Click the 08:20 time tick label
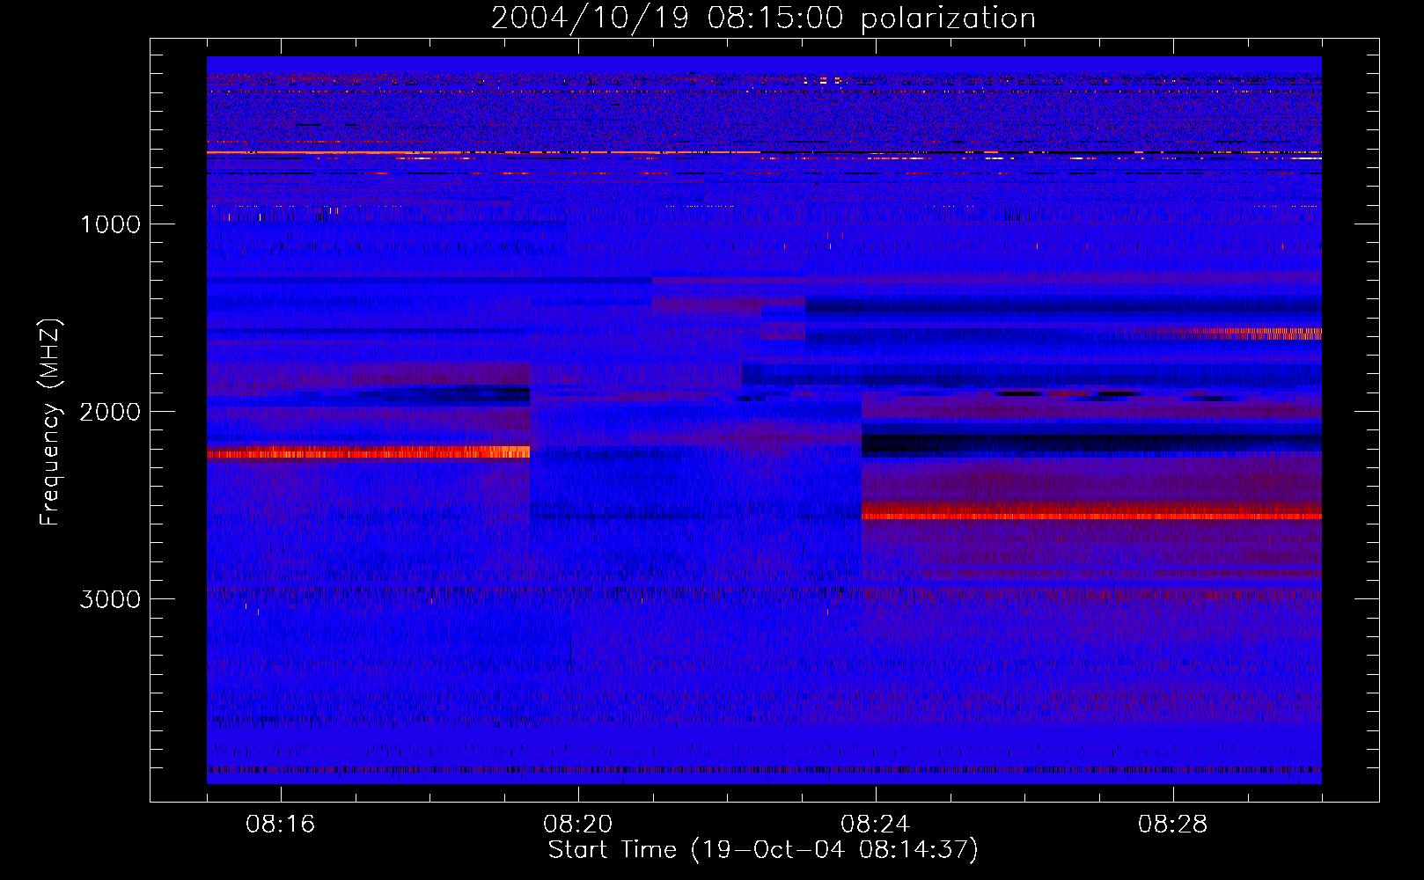 coord(578,825)
